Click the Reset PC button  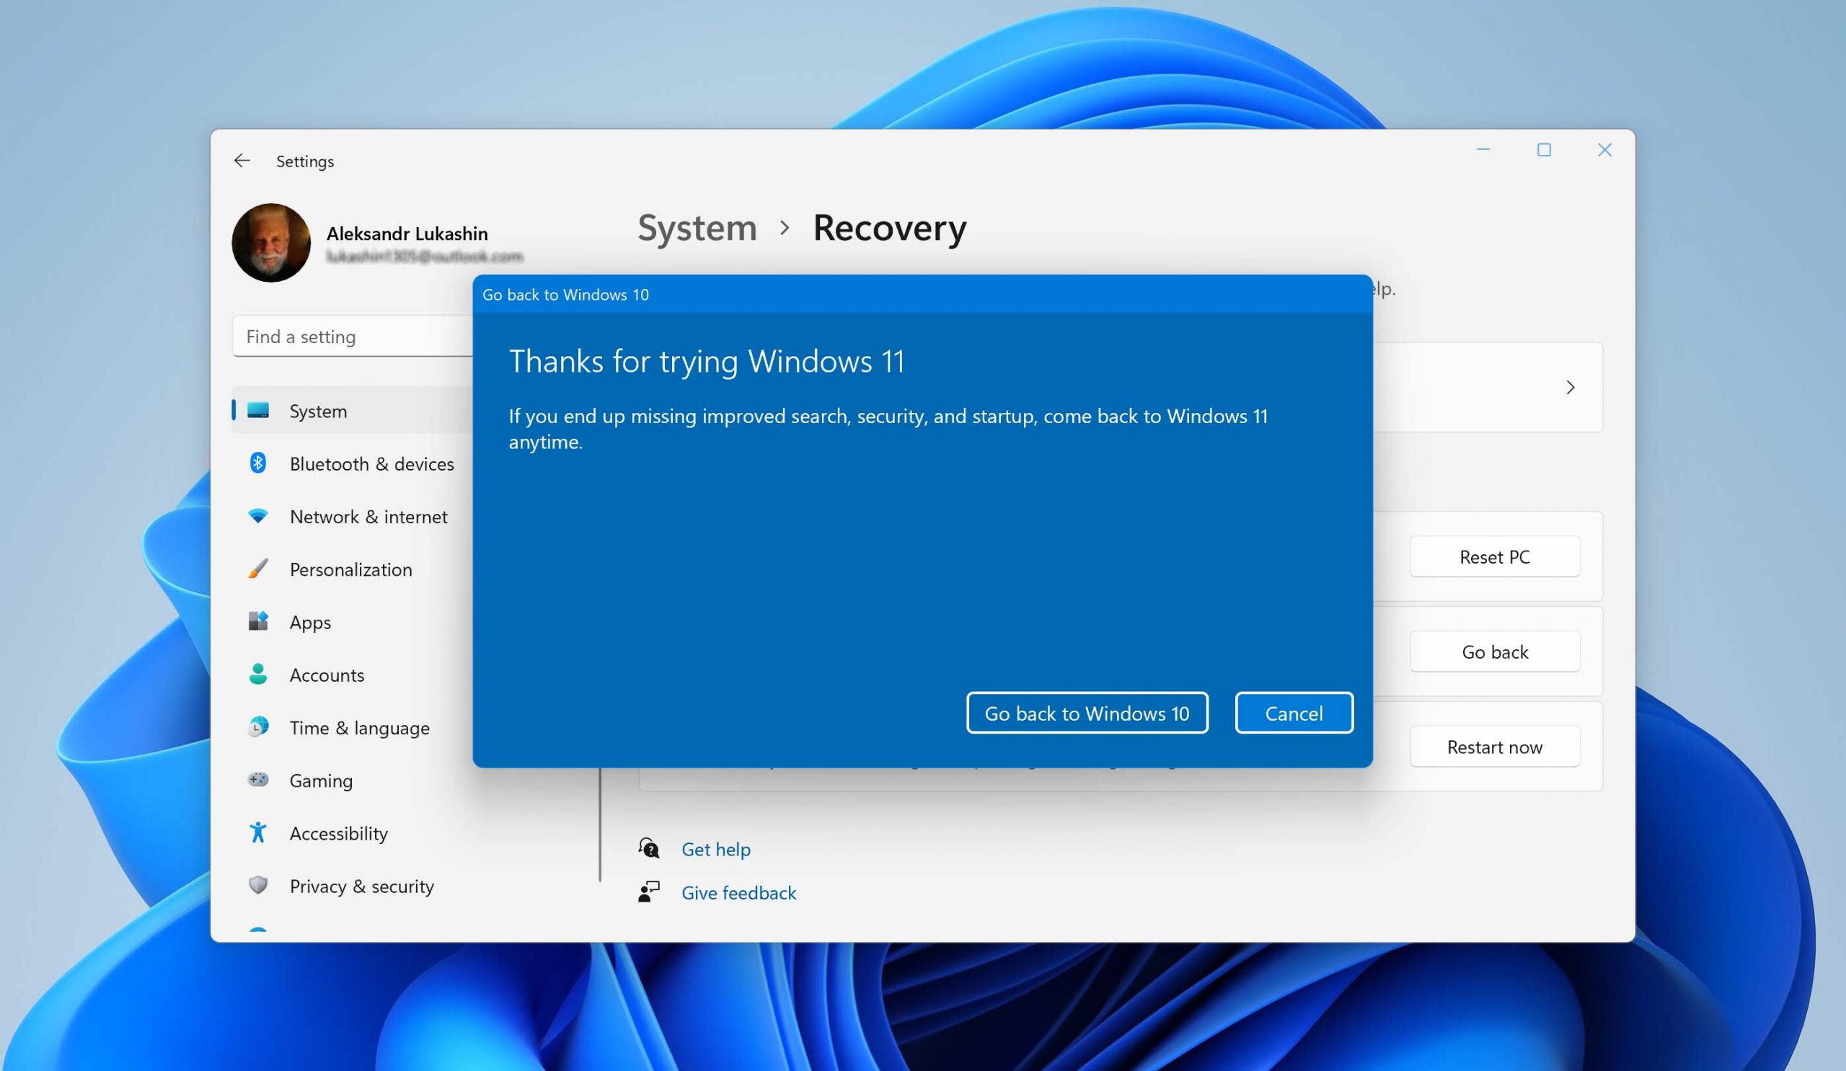1494,556
